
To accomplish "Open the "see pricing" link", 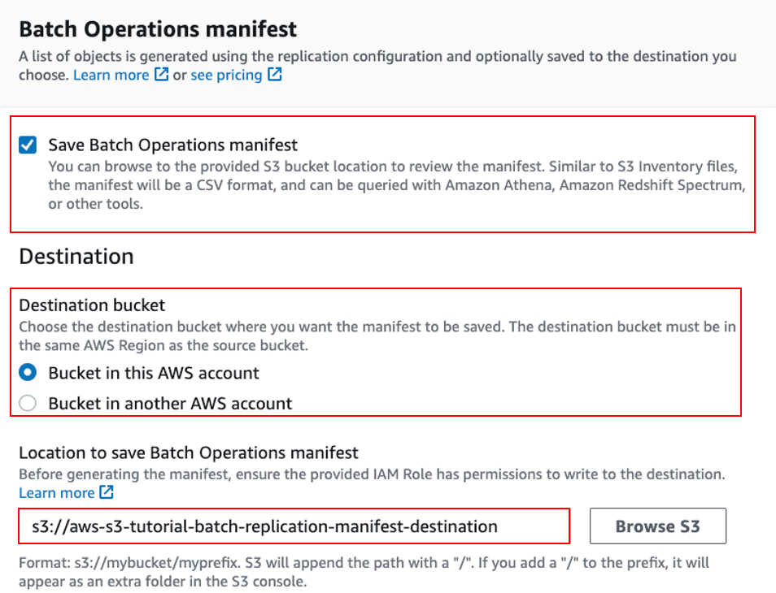I will (226, 75).
